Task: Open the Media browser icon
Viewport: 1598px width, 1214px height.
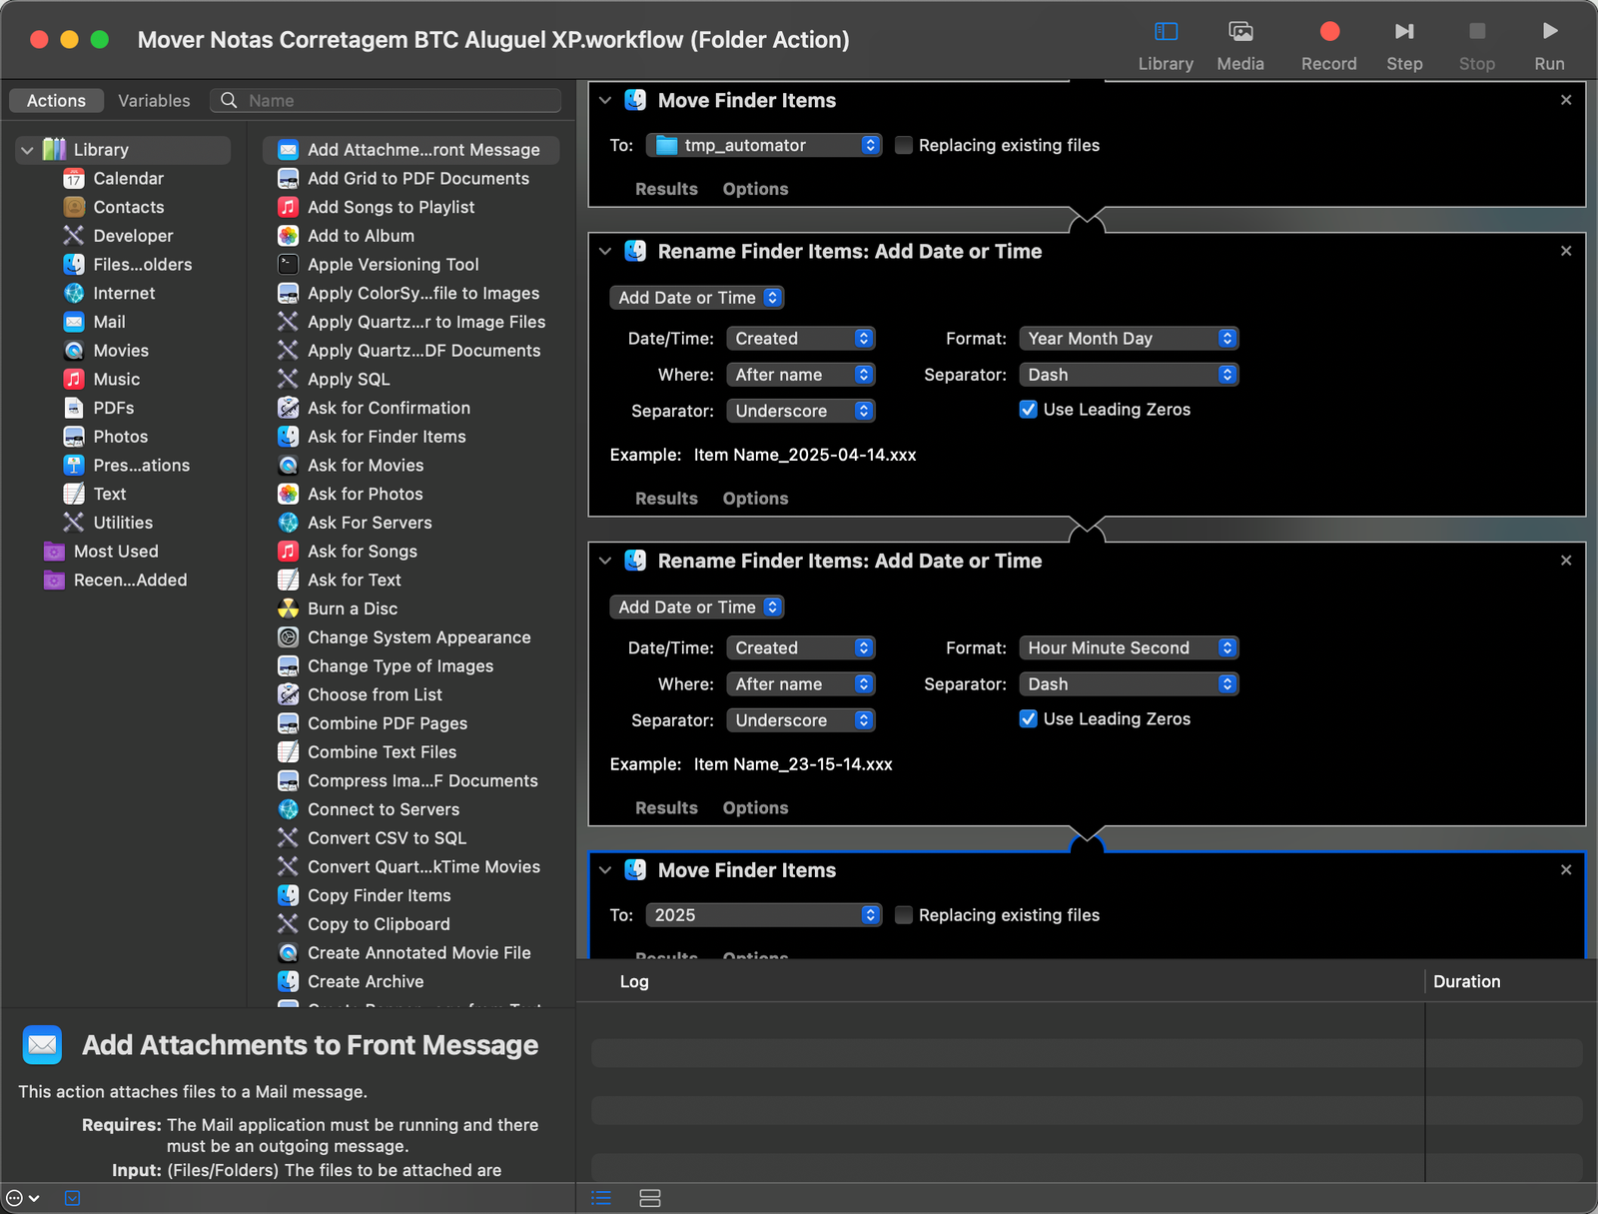Action: click(1240, 46)
